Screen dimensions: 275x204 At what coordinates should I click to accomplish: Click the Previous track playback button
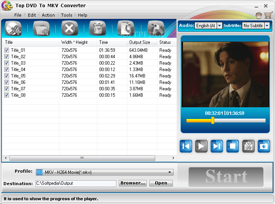pos(186,146)
